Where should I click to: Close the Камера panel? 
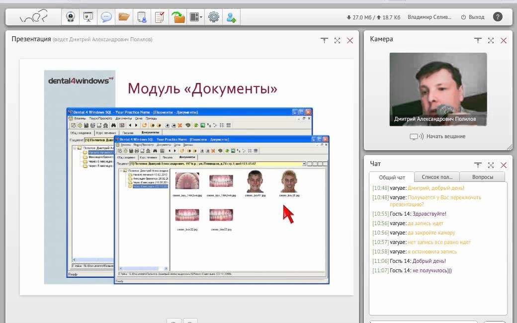coord(504,40)
